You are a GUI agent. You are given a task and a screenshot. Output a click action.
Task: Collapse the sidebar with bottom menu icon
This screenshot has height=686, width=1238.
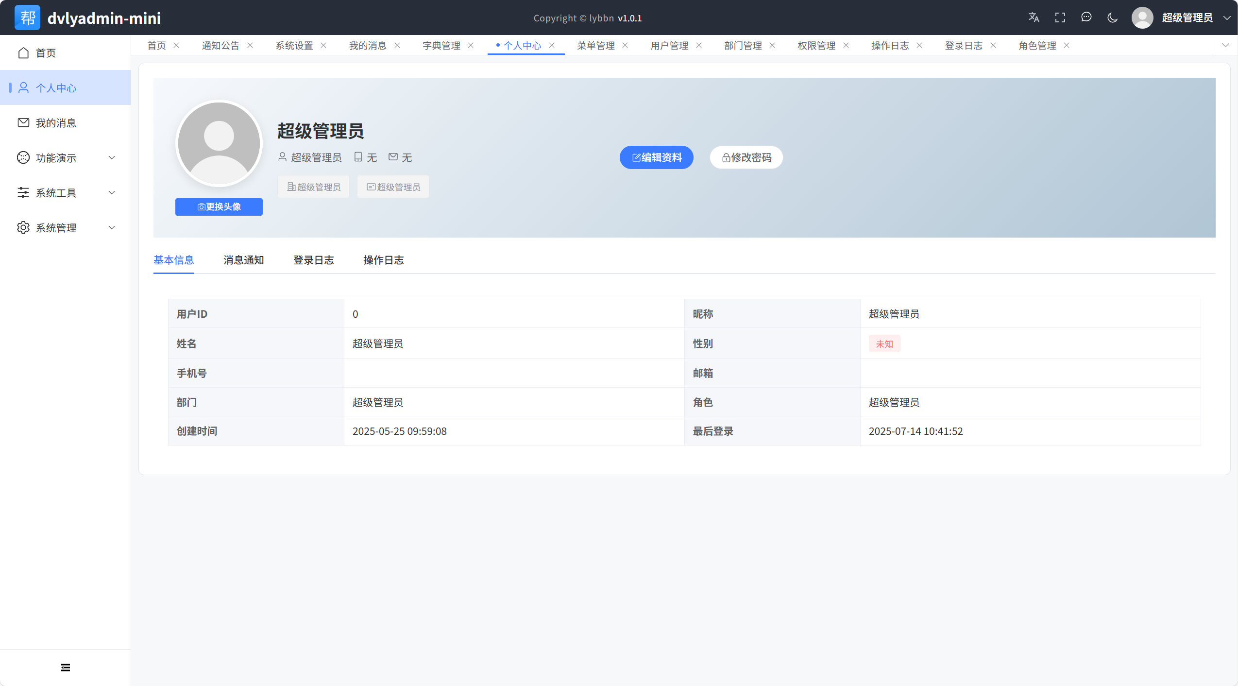(66, 668)
